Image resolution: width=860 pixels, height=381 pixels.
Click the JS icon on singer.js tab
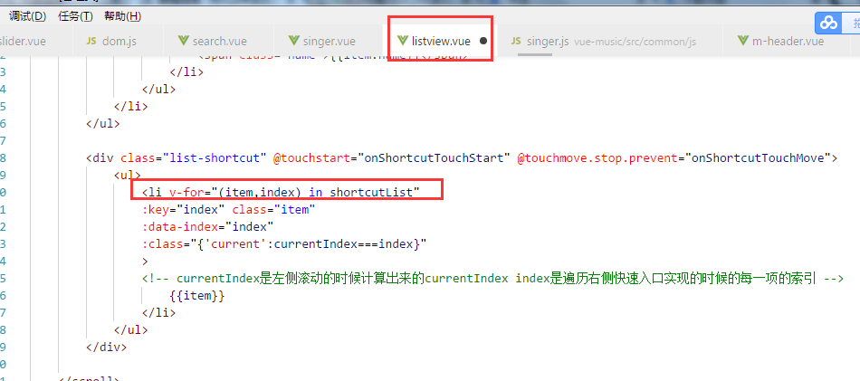516,41
